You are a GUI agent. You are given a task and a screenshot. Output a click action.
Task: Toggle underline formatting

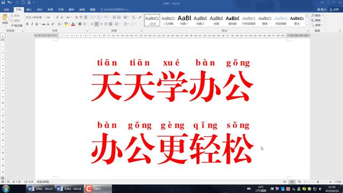(x=37, y=24)
